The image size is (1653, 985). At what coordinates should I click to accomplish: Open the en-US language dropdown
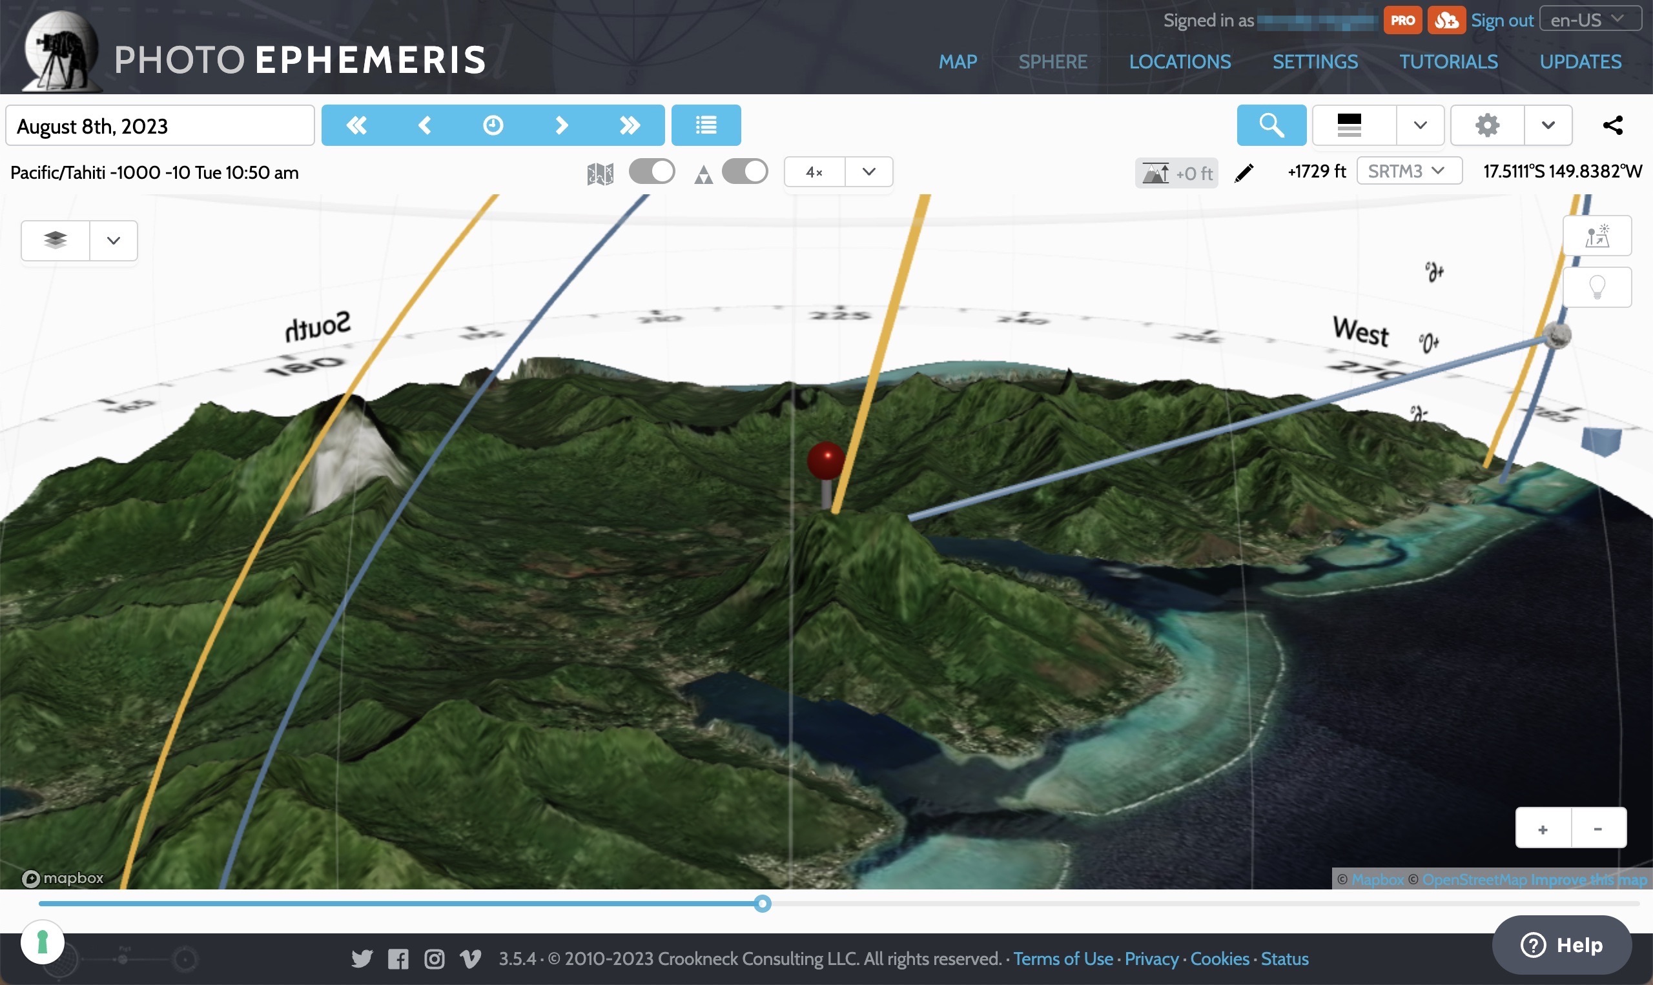1590,20
